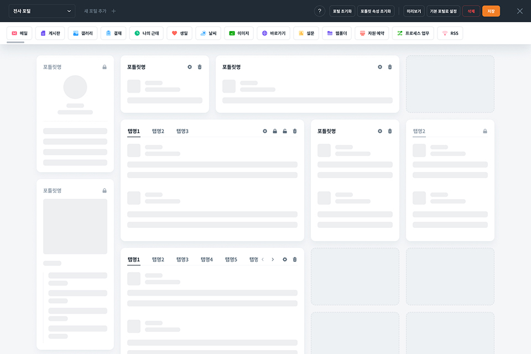Screen dimensions: 531x354
Task: Lock the 탭명1 tabbed portlet
Action: tap(275, 131)
